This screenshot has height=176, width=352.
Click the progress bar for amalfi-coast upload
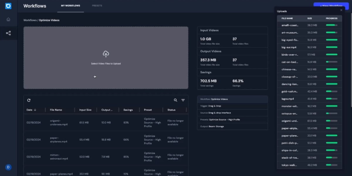pyautogui.click(x=331, y=25)
